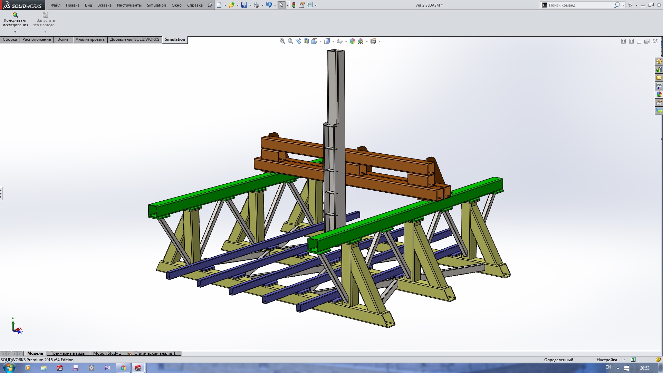Open File Explorer in the task pane
This screenshot has height=373, width=663.
(x=659, y=78)
